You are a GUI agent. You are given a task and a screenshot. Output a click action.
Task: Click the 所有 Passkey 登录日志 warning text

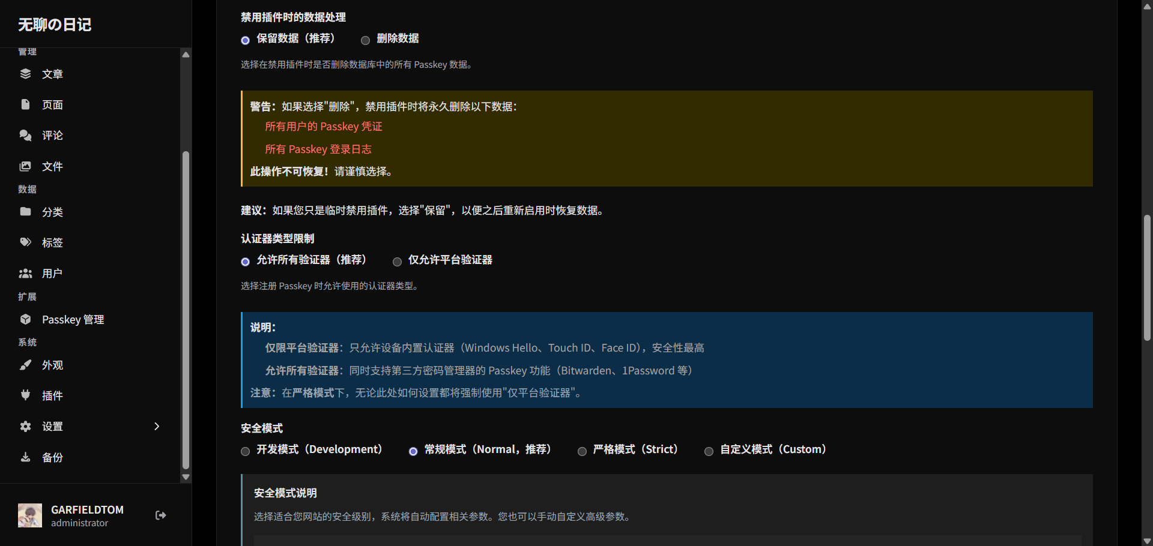(318, 149)
